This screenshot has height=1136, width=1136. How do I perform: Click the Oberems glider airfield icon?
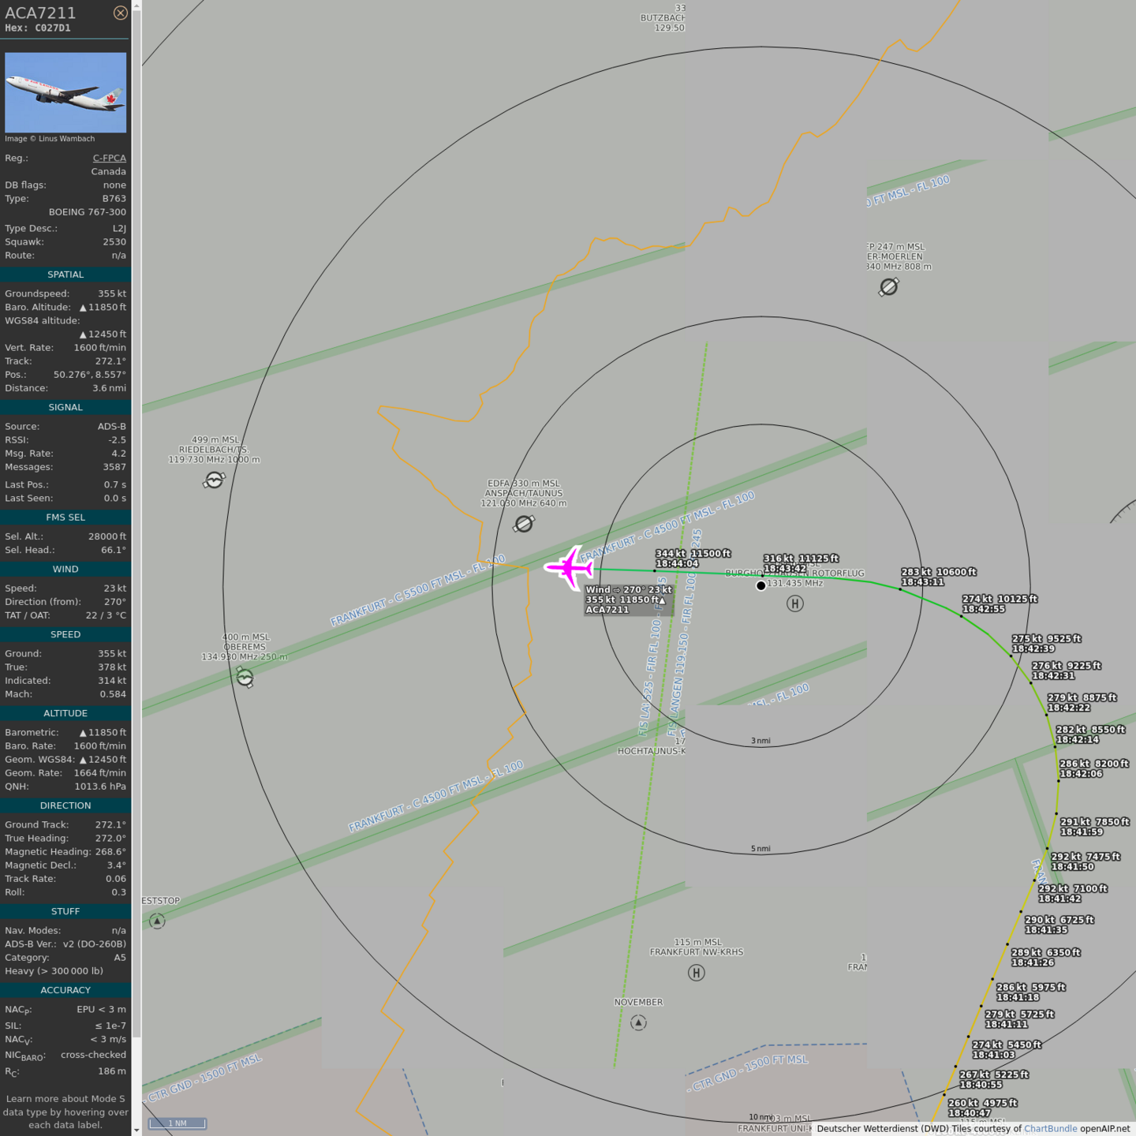click(245, 677)
